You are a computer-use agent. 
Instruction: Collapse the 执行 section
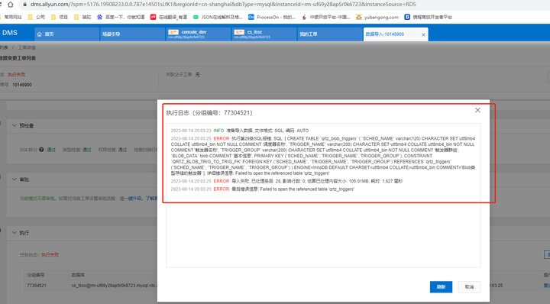(15, 232)
